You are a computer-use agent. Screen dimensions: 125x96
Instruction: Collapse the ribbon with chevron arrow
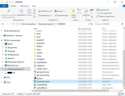point(121,6)
